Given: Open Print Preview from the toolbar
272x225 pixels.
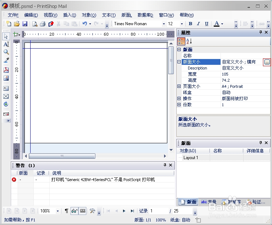Looking at the screenshot, I should 35,24.
